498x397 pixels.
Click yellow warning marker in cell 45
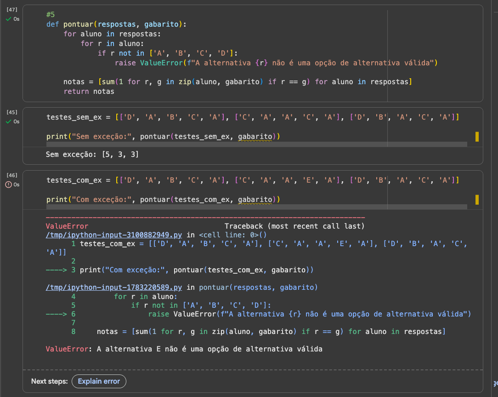[x=477, y=137]
